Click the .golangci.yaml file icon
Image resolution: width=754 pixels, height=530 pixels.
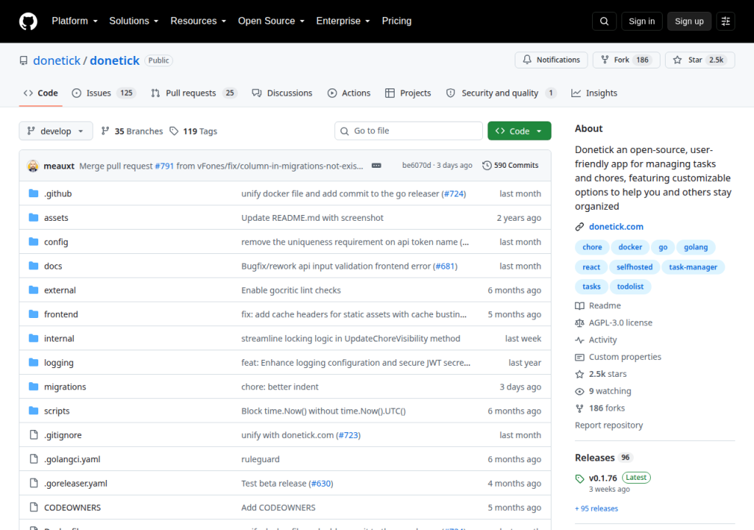pos(33,459)
